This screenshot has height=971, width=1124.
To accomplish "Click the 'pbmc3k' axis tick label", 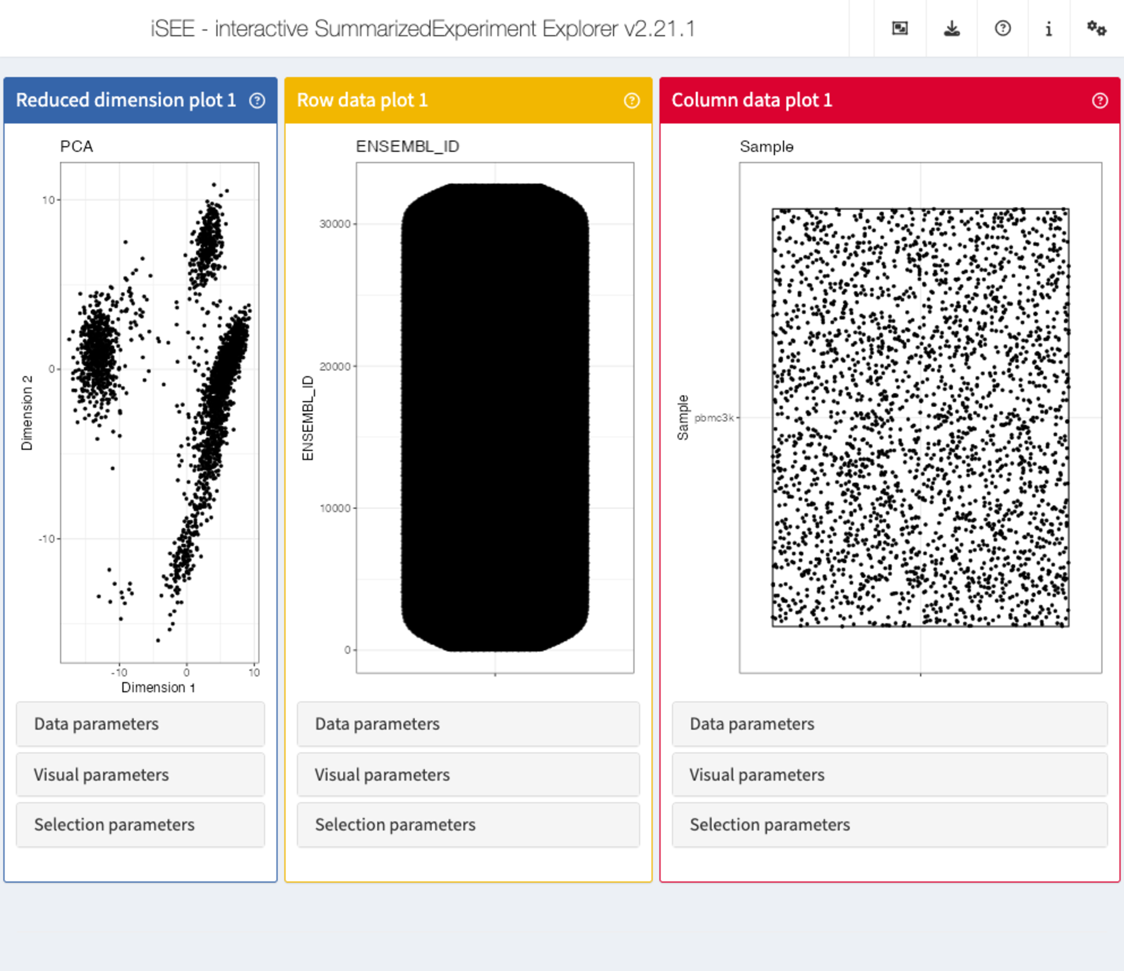I will coord(714,418).
